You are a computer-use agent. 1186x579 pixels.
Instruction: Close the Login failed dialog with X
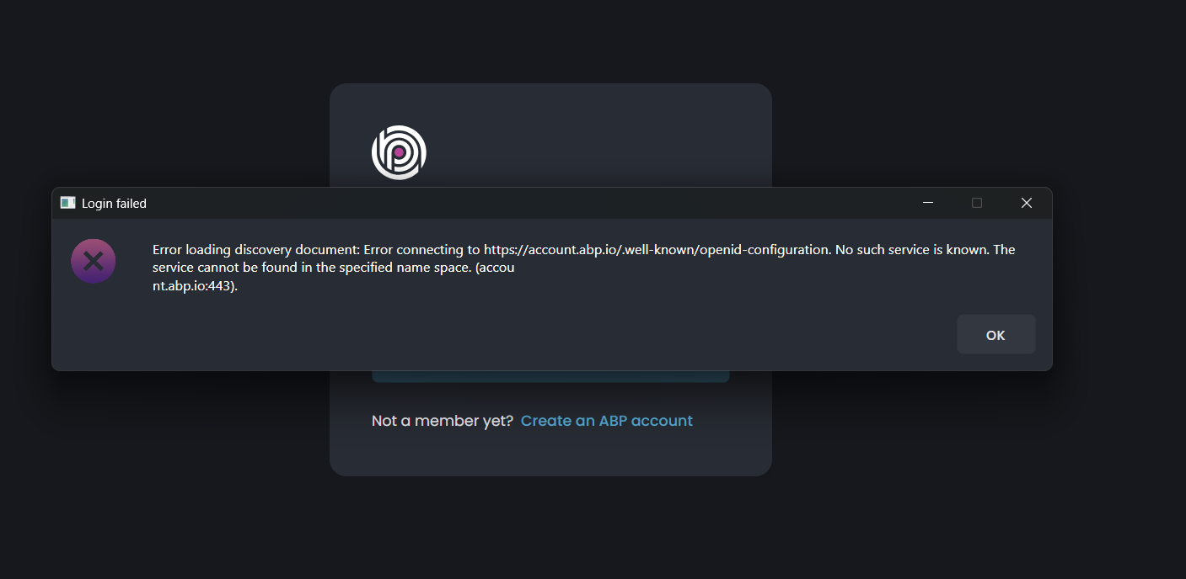(x=1026, y=203)
